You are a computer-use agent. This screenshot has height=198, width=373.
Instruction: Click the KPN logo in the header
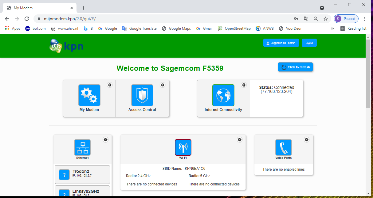pyautogui.click(x=66, y=46)
